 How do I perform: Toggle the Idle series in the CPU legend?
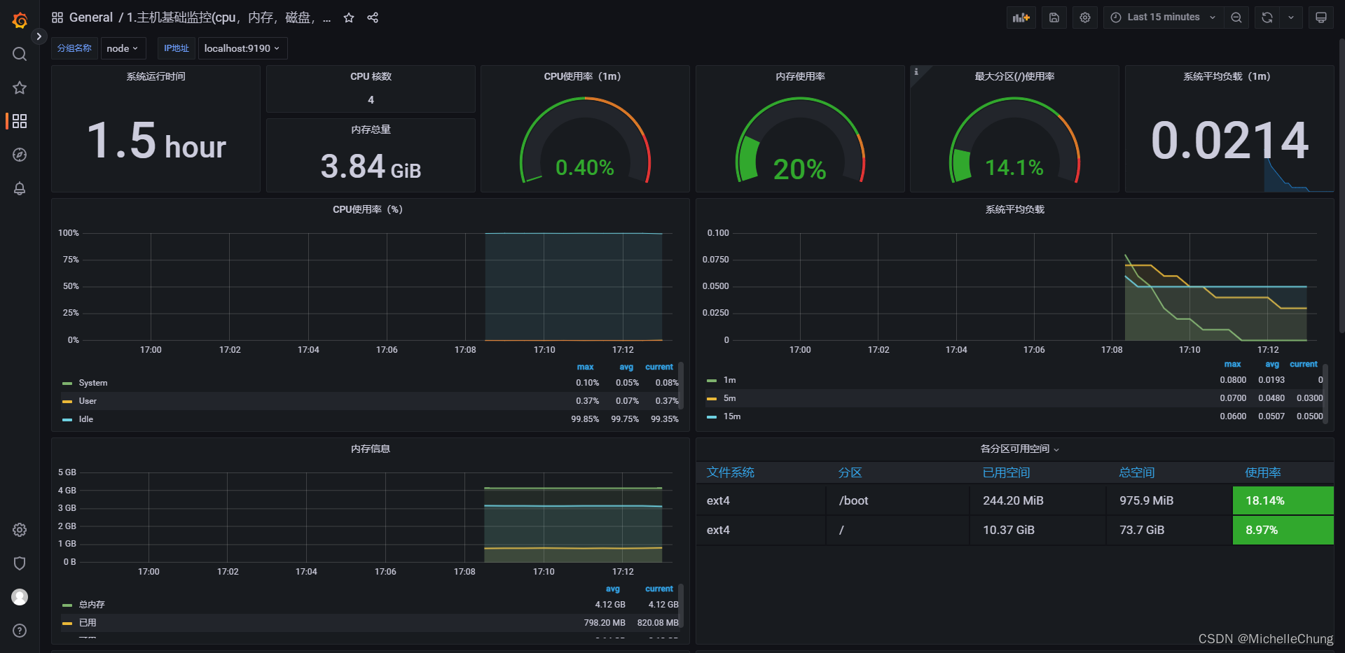click(85, 419)
